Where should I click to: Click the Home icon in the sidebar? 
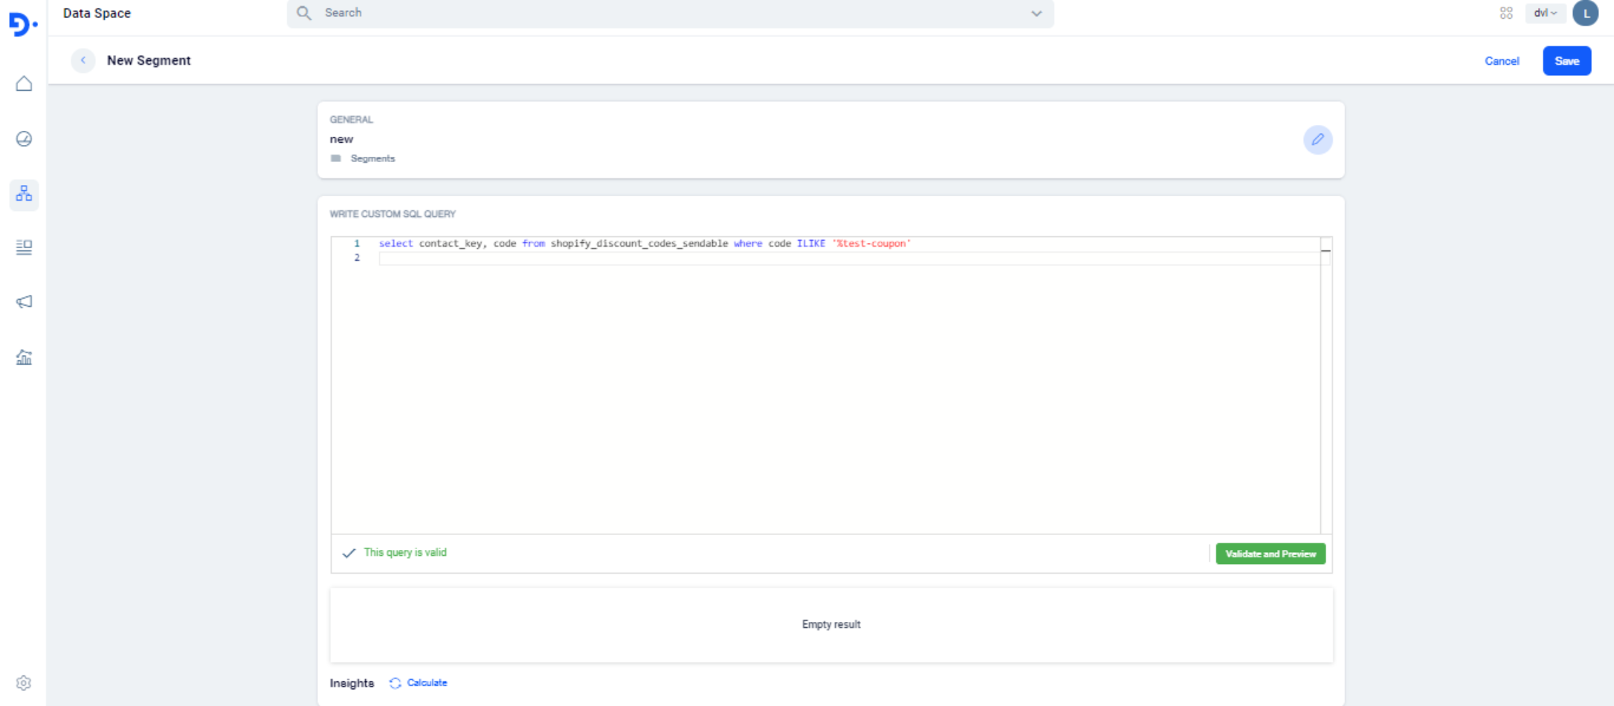click(x=24, y=83)
